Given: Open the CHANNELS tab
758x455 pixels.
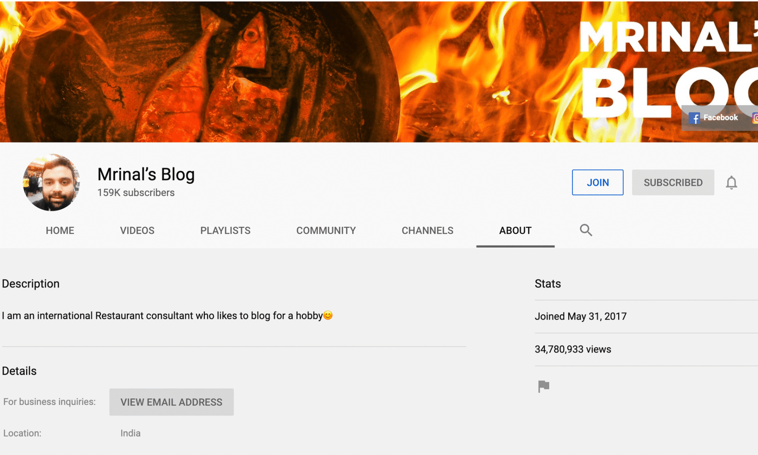Looking at the screenshot, I should click(427, 231).
